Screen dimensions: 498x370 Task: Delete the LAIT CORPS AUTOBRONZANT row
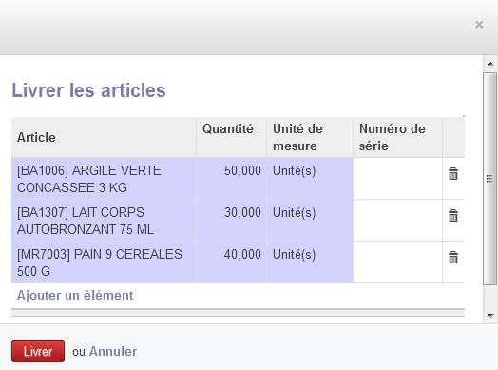[x=453, y=216]
